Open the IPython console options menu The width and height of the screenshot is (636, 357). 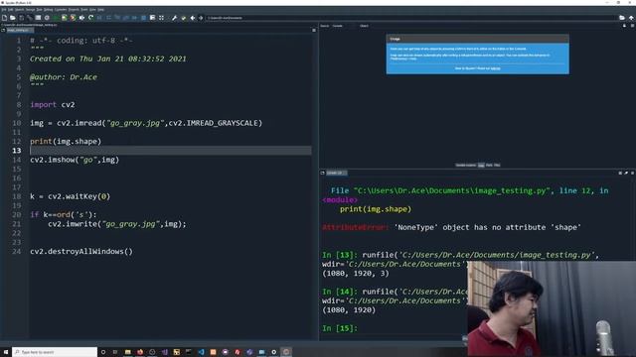632,173
